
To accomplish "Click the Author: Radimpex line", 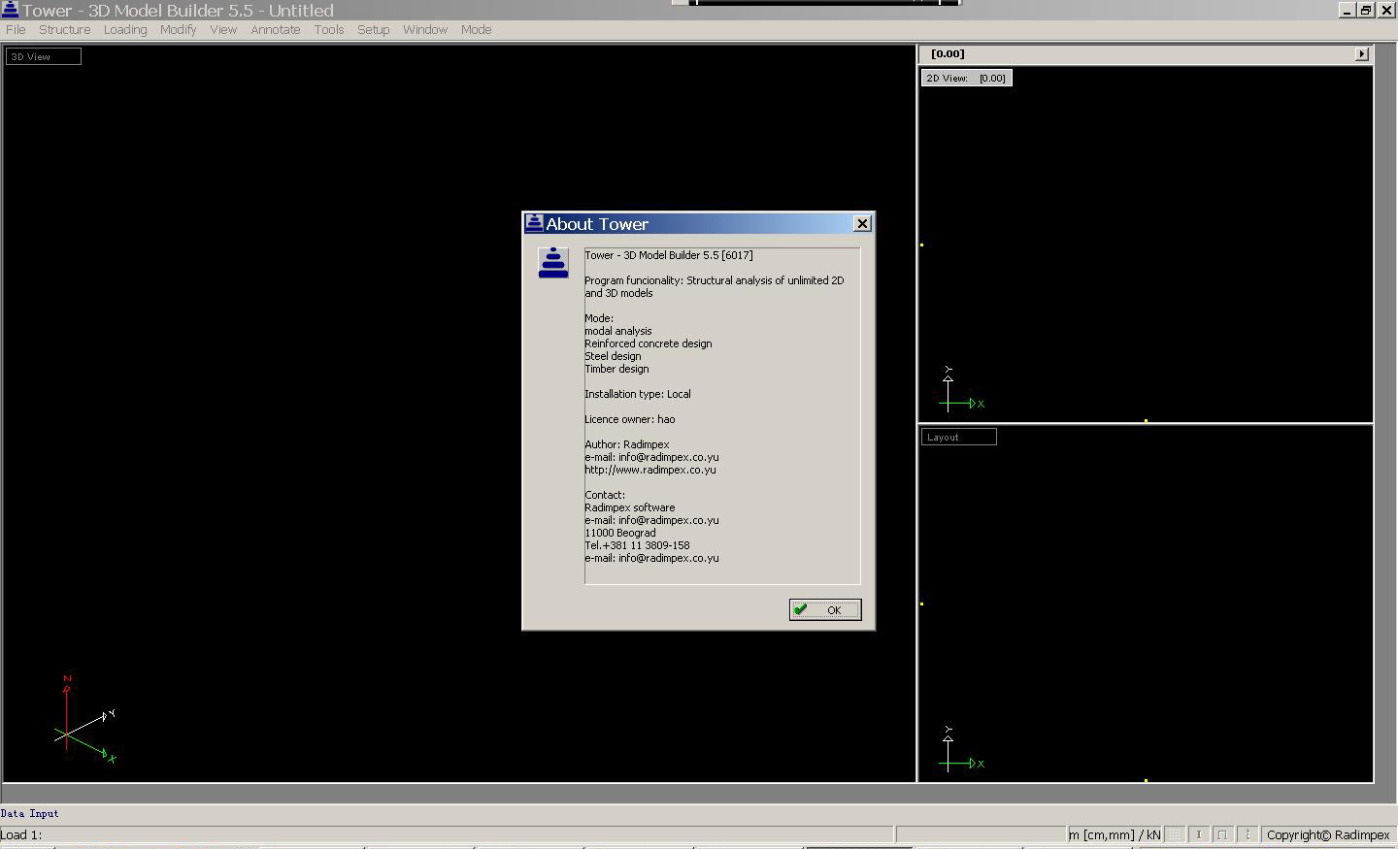I will click(x=627, y=444).
